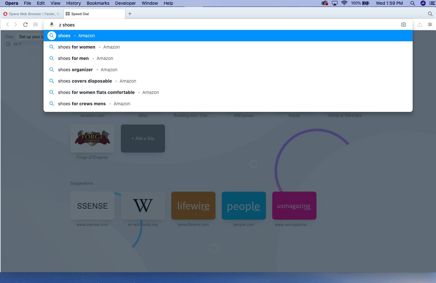436x283 pixels.
Task: Open Notification Center list icon
Action: 432,3
